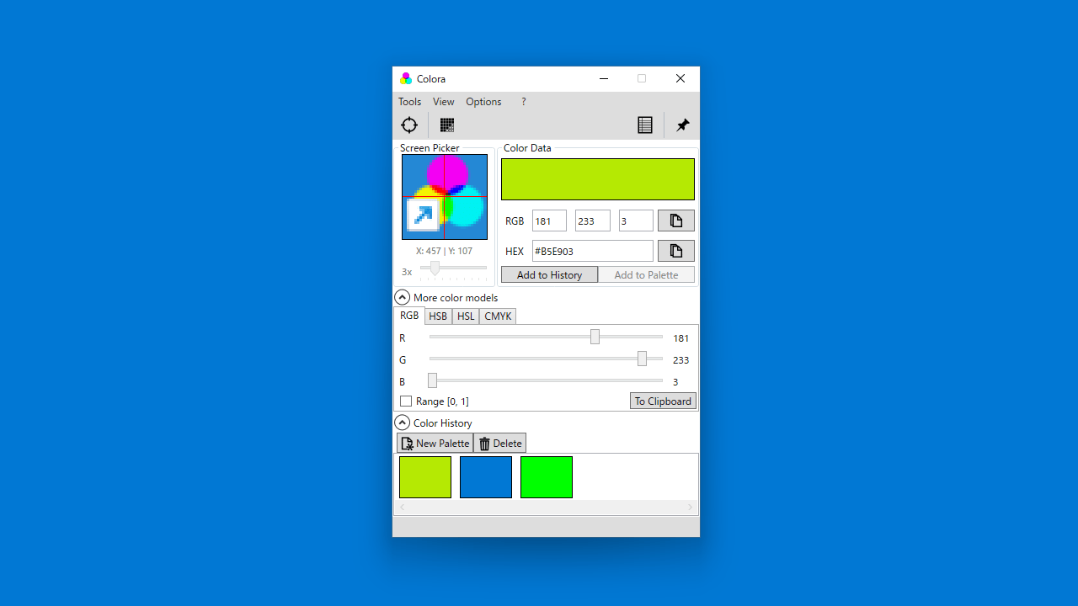
Task: Pin the window always on top
Action: [683, 125]
